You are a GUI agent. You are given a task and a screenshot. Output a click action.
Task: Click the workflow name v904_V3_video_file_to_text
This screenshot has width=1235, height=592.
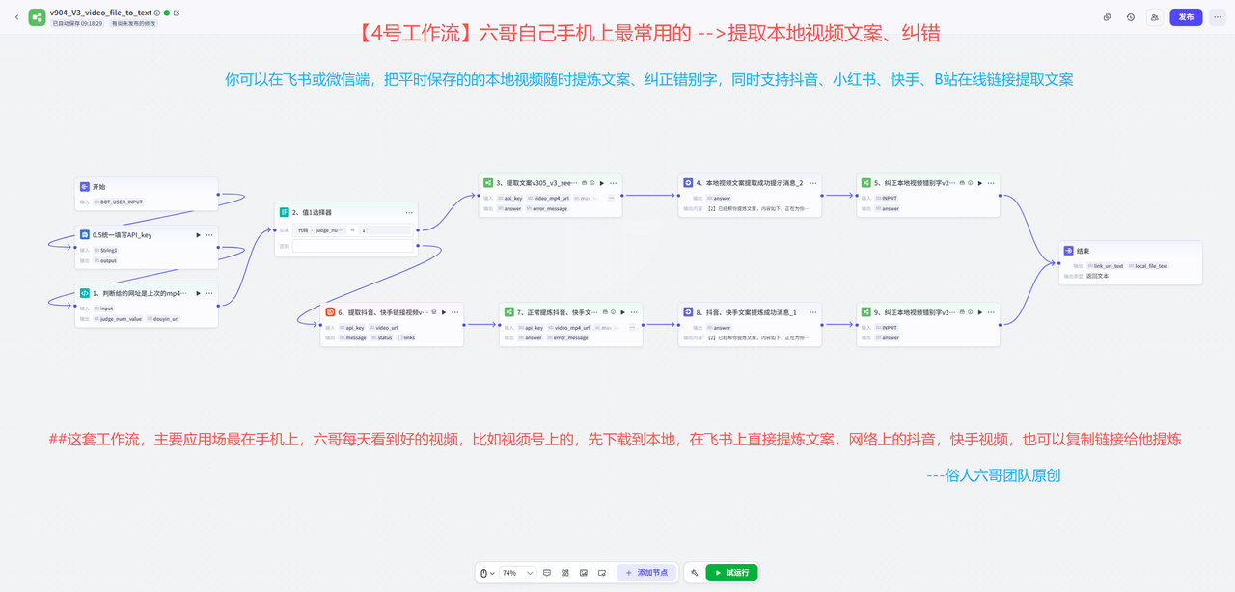pyautogui.click(x=101, y=13)
